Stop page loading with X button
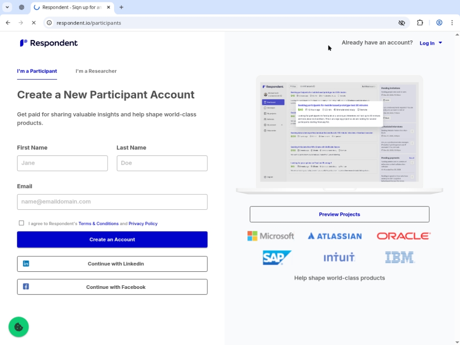 click(34, 23)
